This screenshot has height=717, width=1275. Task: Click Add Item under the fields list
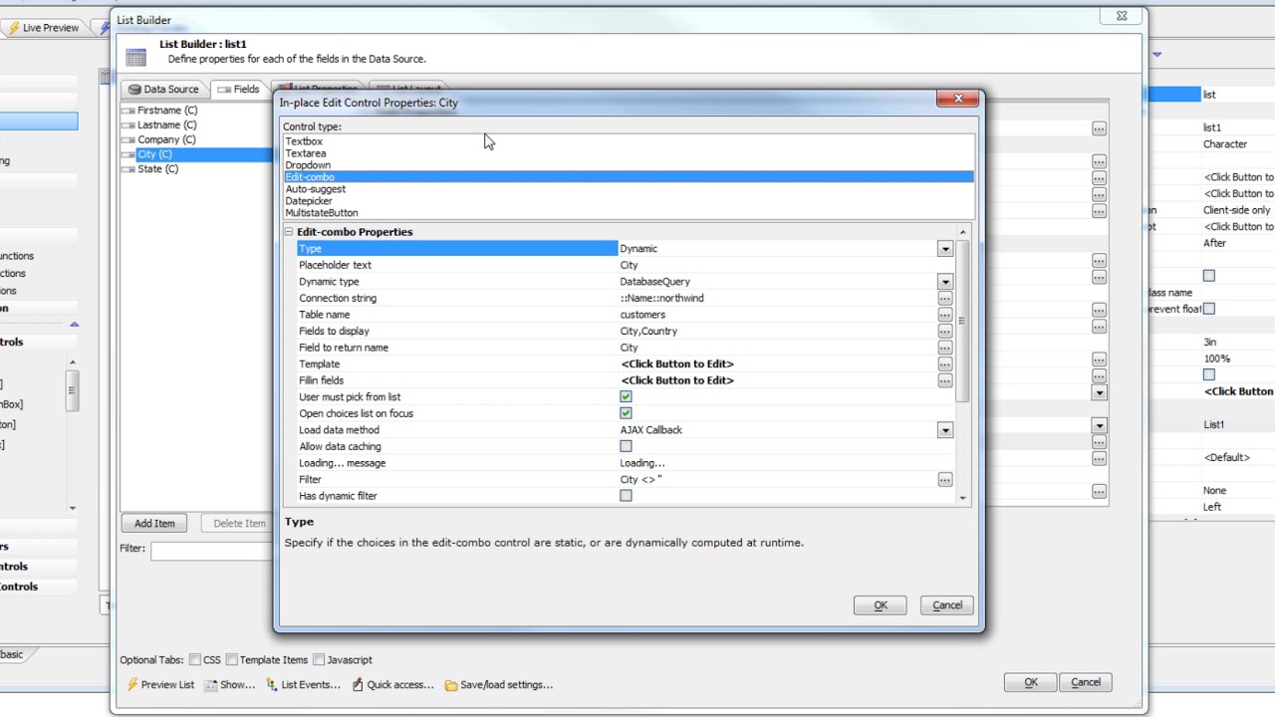154,523
